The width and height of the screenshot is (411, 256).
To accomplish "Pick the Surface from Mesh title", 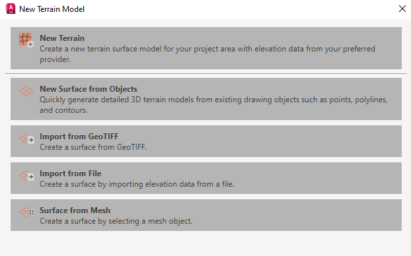I will pos(75,210).
